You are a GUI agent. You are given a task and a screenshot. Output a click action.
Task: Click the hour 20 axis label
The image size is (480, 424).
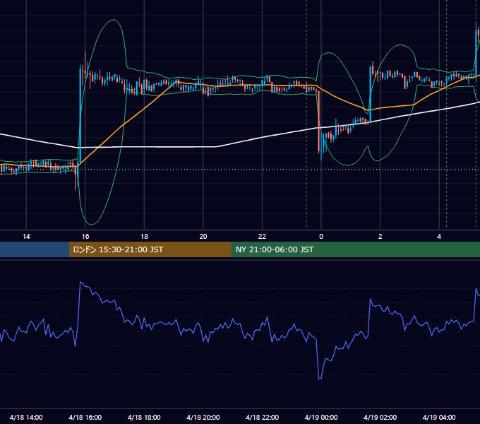point(203,237)
